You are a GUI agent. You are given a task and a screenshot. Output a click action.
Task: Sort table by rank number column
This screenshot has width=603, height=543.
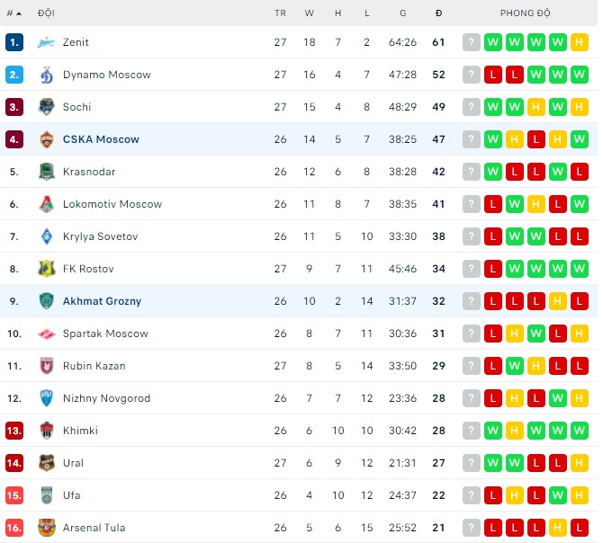coord(13,13)
